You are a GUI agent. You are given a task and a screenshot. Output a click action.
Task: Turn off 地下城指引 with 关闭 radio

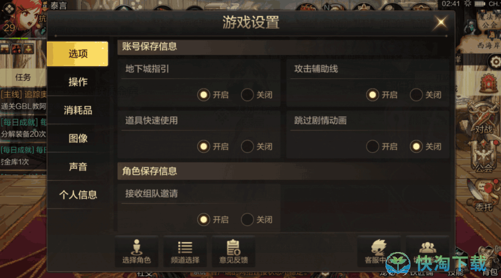(247, 95)
